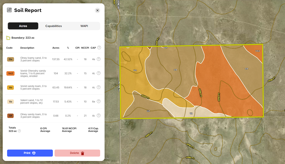Open the WAPI tab
This screenshot has height=164, width=285.
click(x=84, y=26)
